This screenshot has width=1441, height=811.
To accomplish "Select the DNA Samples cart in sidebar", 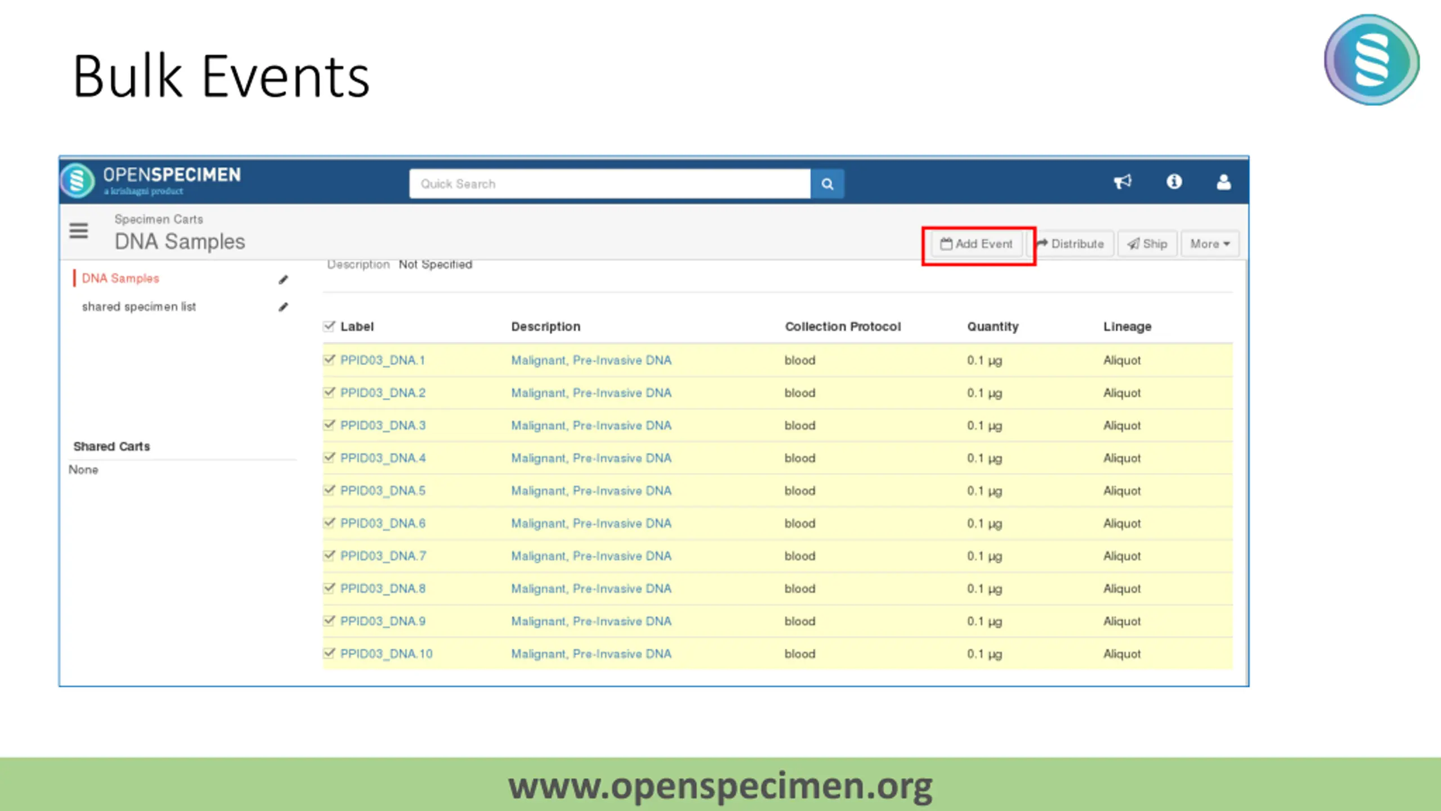I will (120, 278).
